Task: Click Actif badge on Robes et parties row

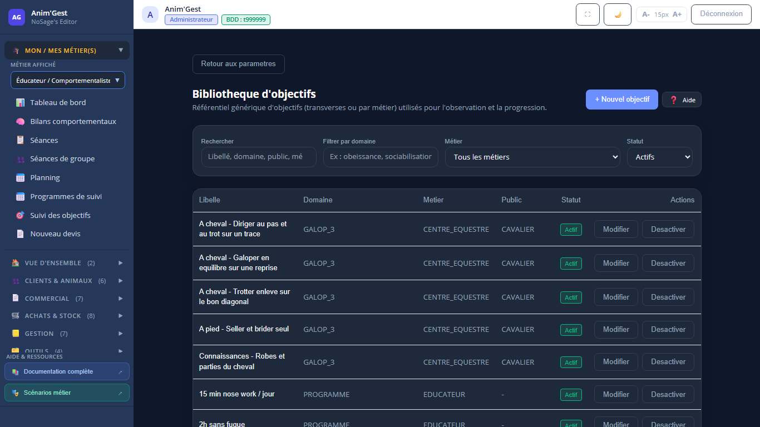Action: click(x=571, y=363)
